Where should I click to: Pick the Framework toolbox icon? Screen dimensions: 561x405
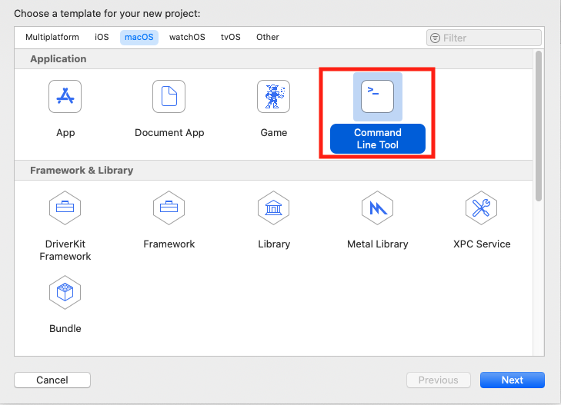click(169, 207)
